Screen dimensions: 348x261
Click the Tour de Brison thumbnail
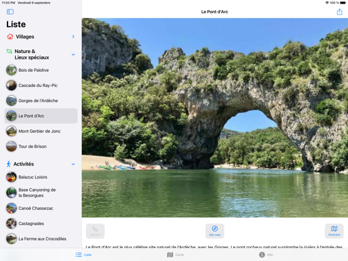point(11,146)
